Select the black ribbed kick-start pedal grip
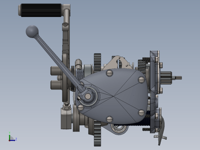Screen dimensions: 200x150 41,10
